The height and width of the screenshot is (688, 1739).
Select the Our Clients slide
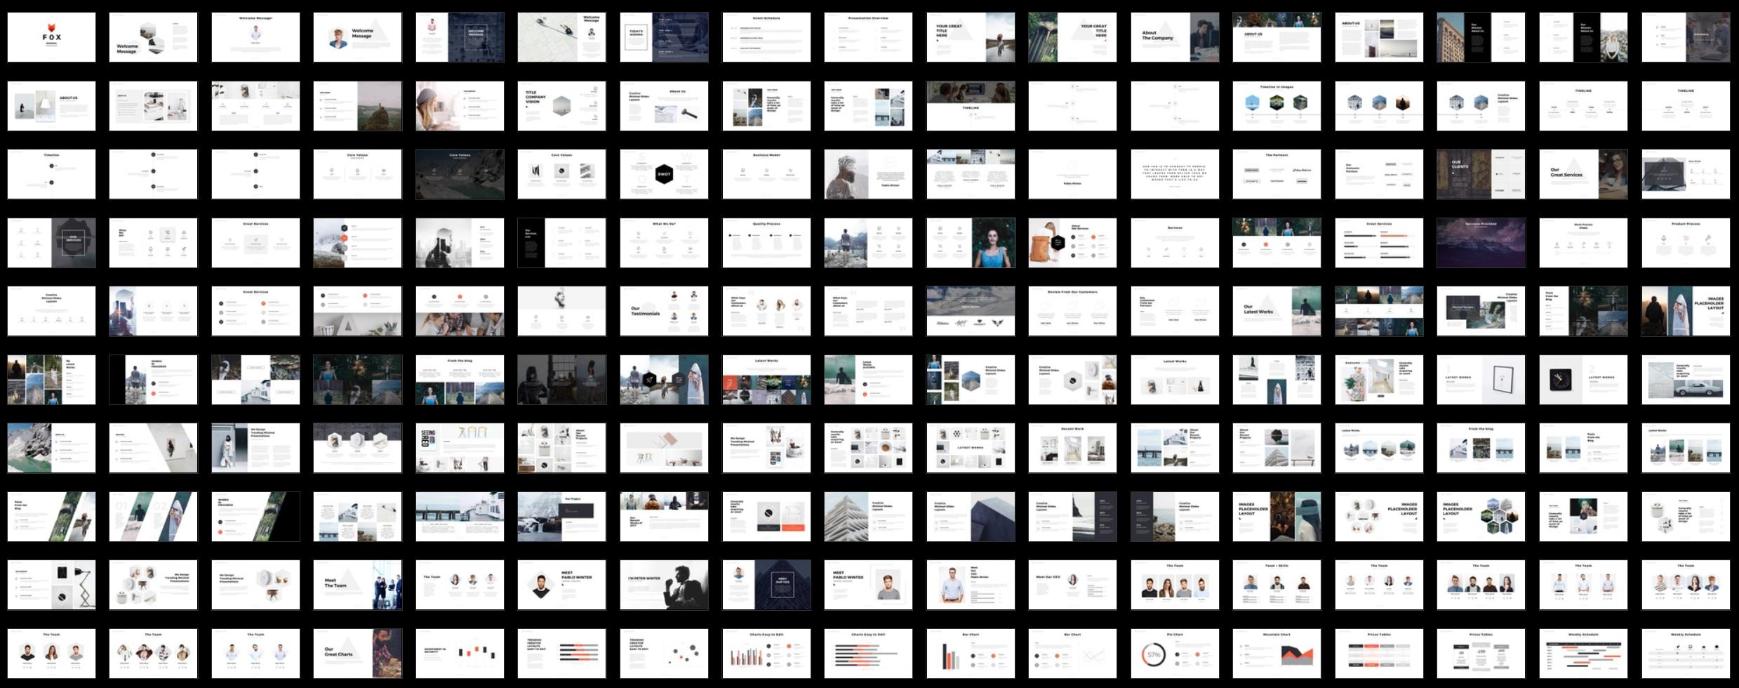pyautogui.click(x=1481, y=174)
